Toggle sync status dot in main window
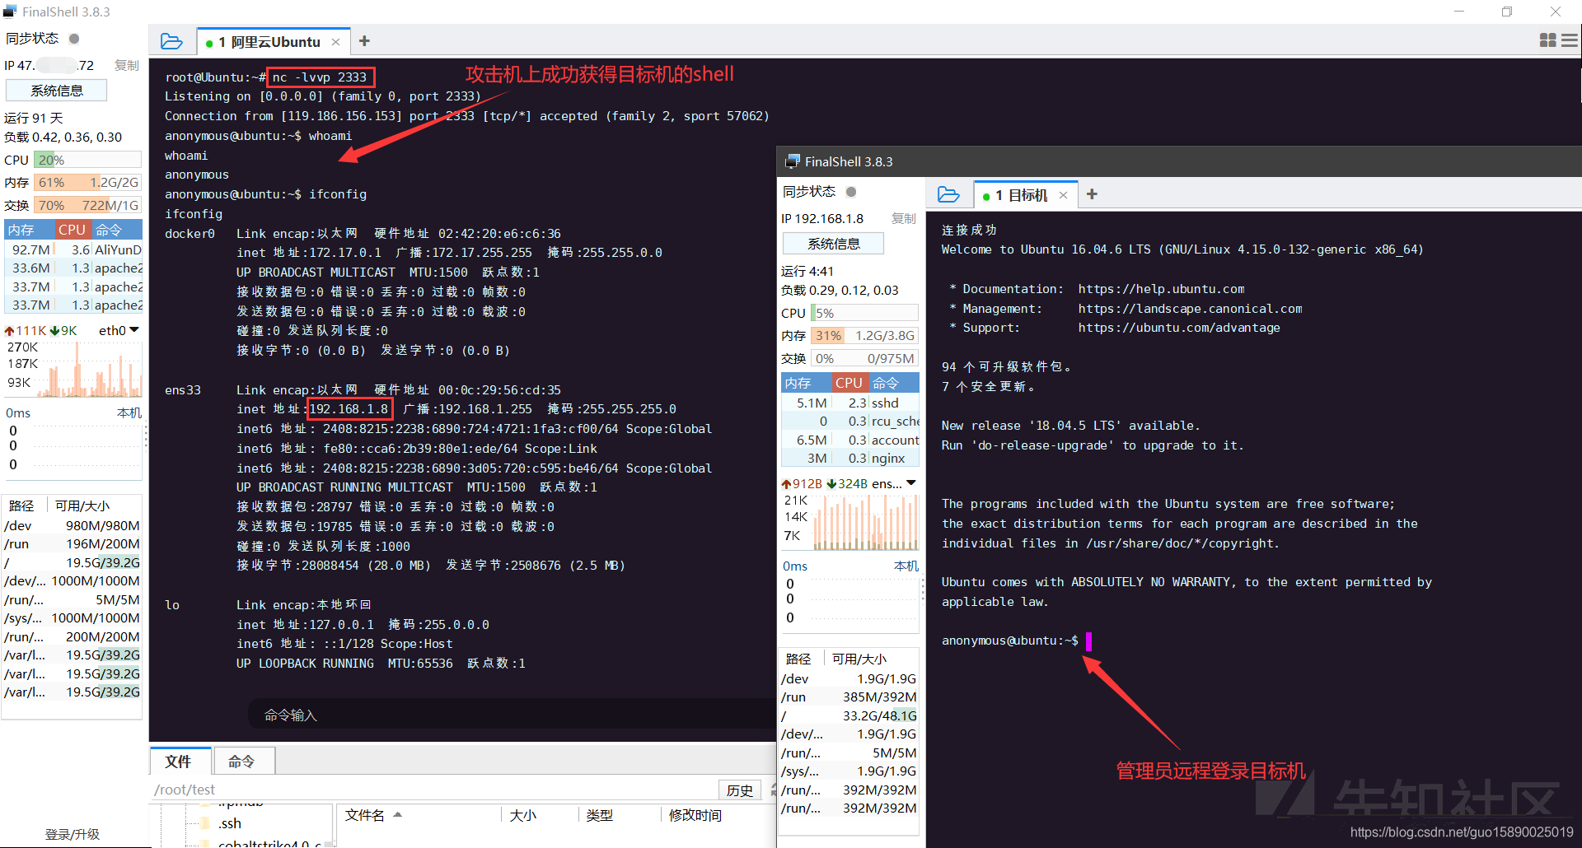 pos(74,39)
